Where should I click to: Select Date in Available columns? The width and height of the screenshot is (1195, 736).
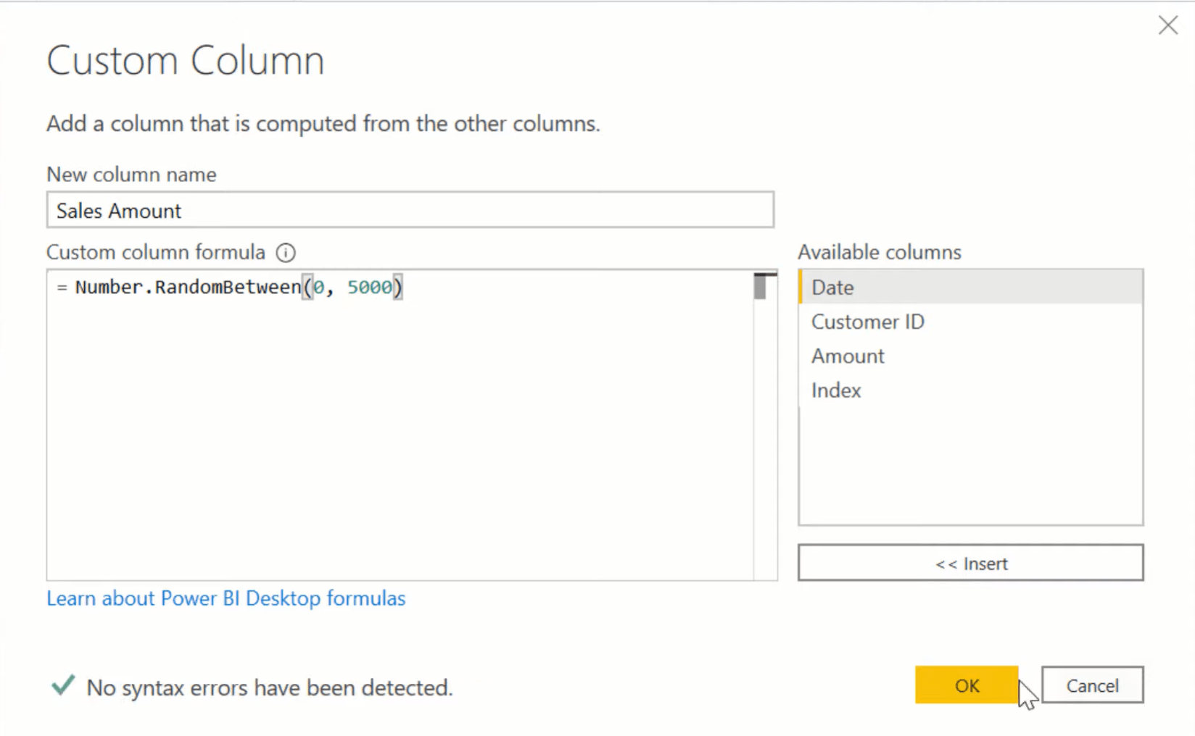(x=970, y=287)
